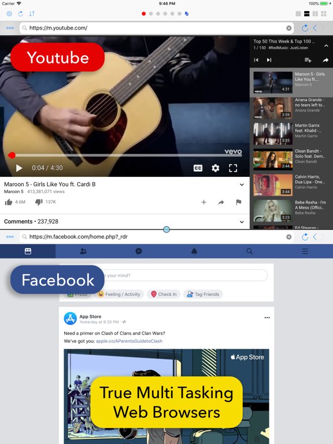The height and width of the screenshot is (444, 333).
Task: Focus the m.facebook.com address field
Action: click(156, 236)
